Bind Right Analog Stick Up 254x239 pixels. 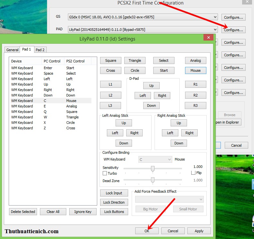click(x=179, y=123)
